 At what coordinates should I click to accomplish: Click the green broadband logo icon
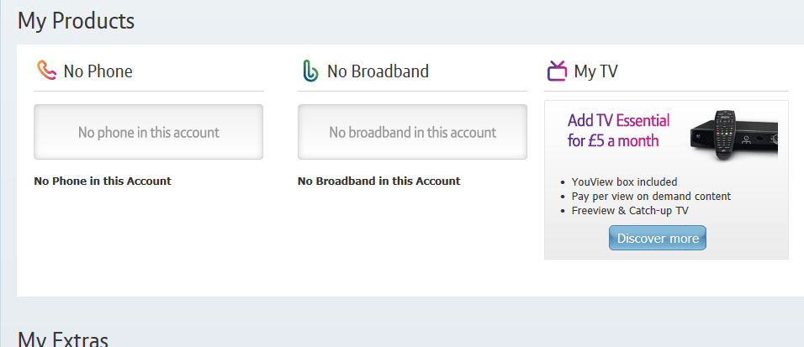point(310,71)
